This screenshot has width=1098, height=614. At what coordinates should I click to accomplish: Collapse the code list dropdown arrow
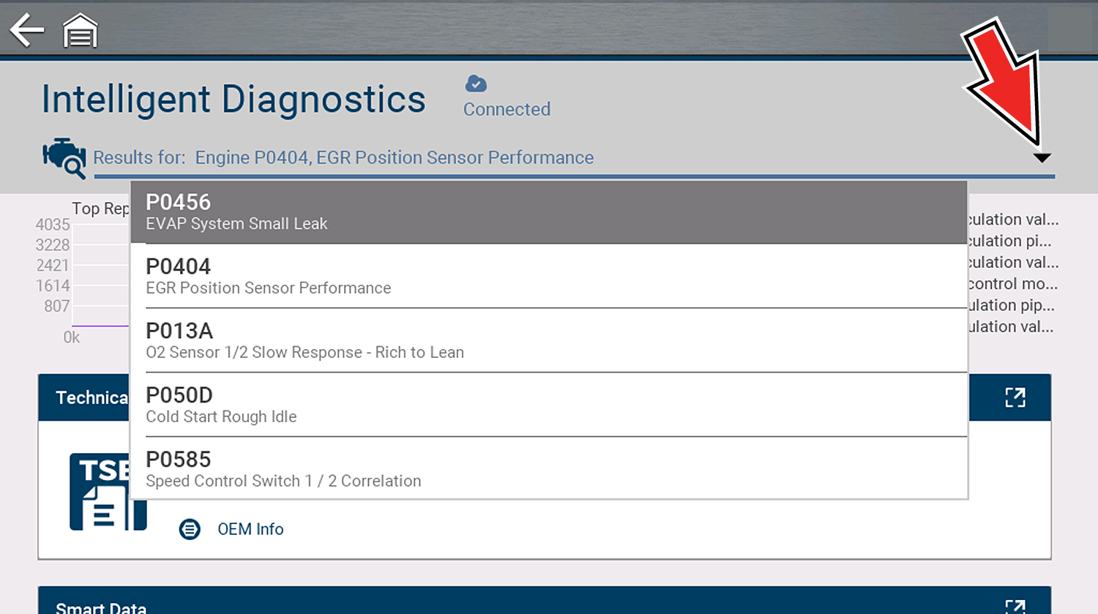point(1042,157)
